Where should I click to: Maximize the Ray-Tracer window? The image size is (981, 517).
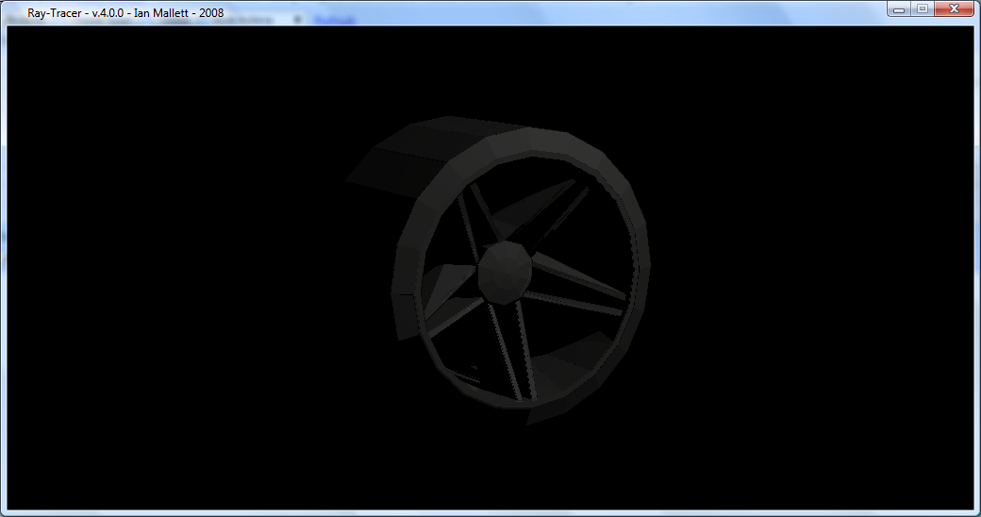(922, 9)
